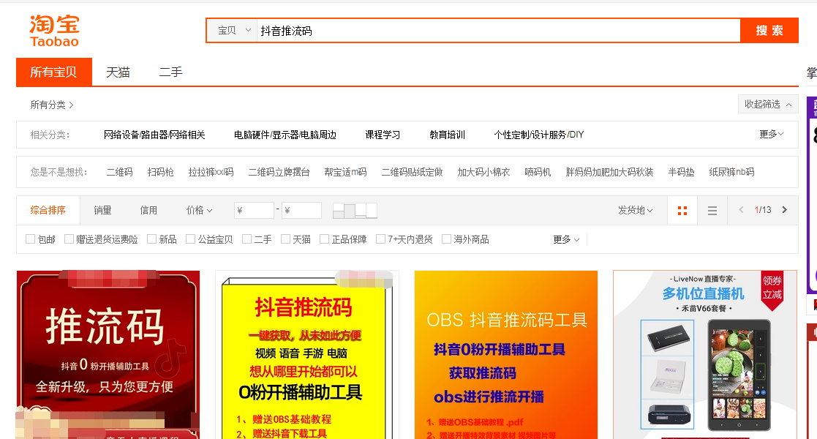Open the Taobao logo homepage link
The image size is (817, 439).
[x=54, y=31]
